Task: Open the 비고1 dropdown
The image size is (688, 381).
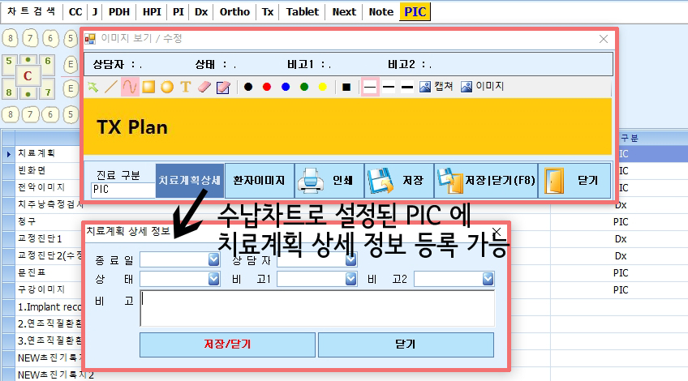Action: point(350,279)
